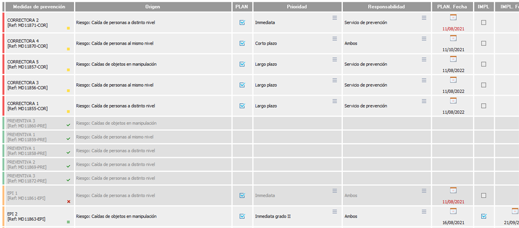This screenshot has height=228, width=519.
Task: Open calendar icon for CORRECTORA 4 plan date
Action: [x=453, y=38]
